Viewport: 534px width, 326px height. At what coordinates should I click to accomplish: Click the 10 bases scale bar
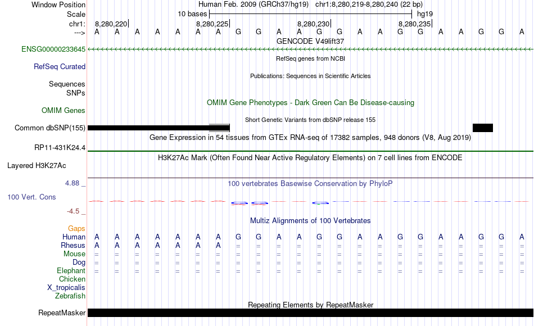pyautogui.click(x=311, y=14)
